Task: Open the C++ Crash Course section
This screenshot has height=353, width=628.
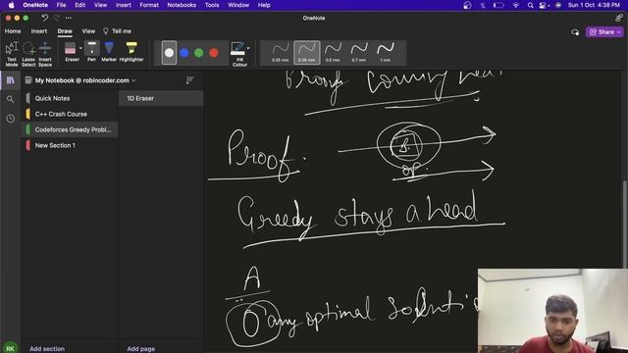Action: tap(70, 114)
